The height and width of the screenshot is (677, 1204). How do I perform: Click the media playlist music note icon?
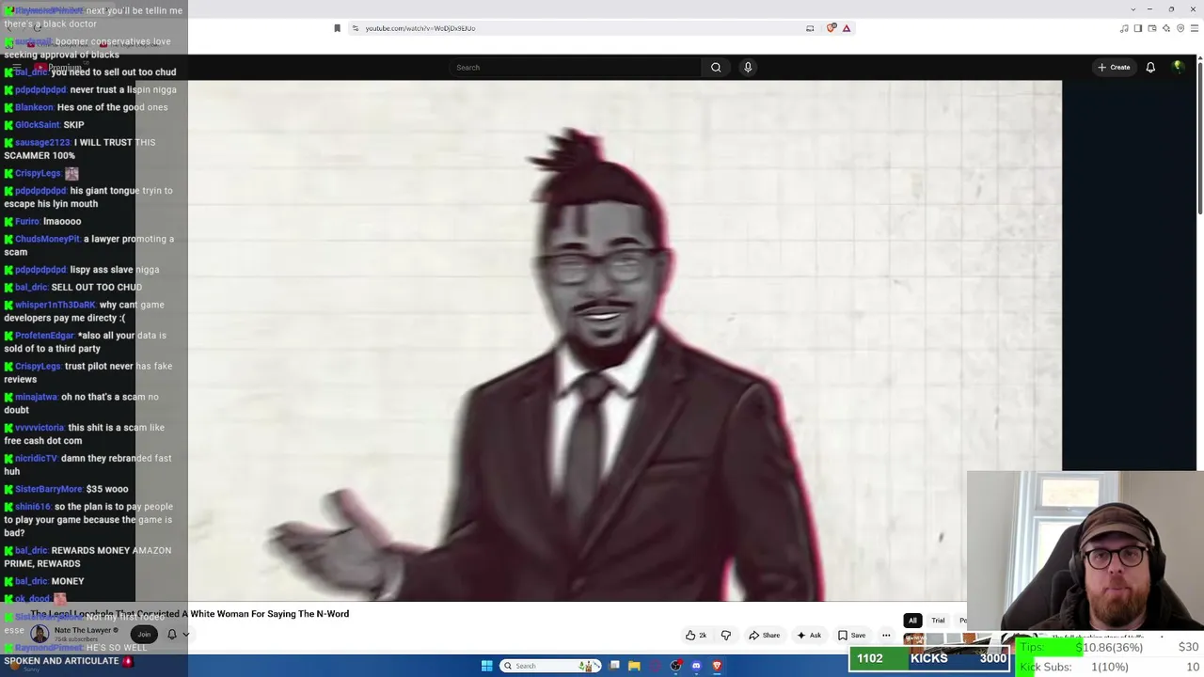pos(1124,28)
